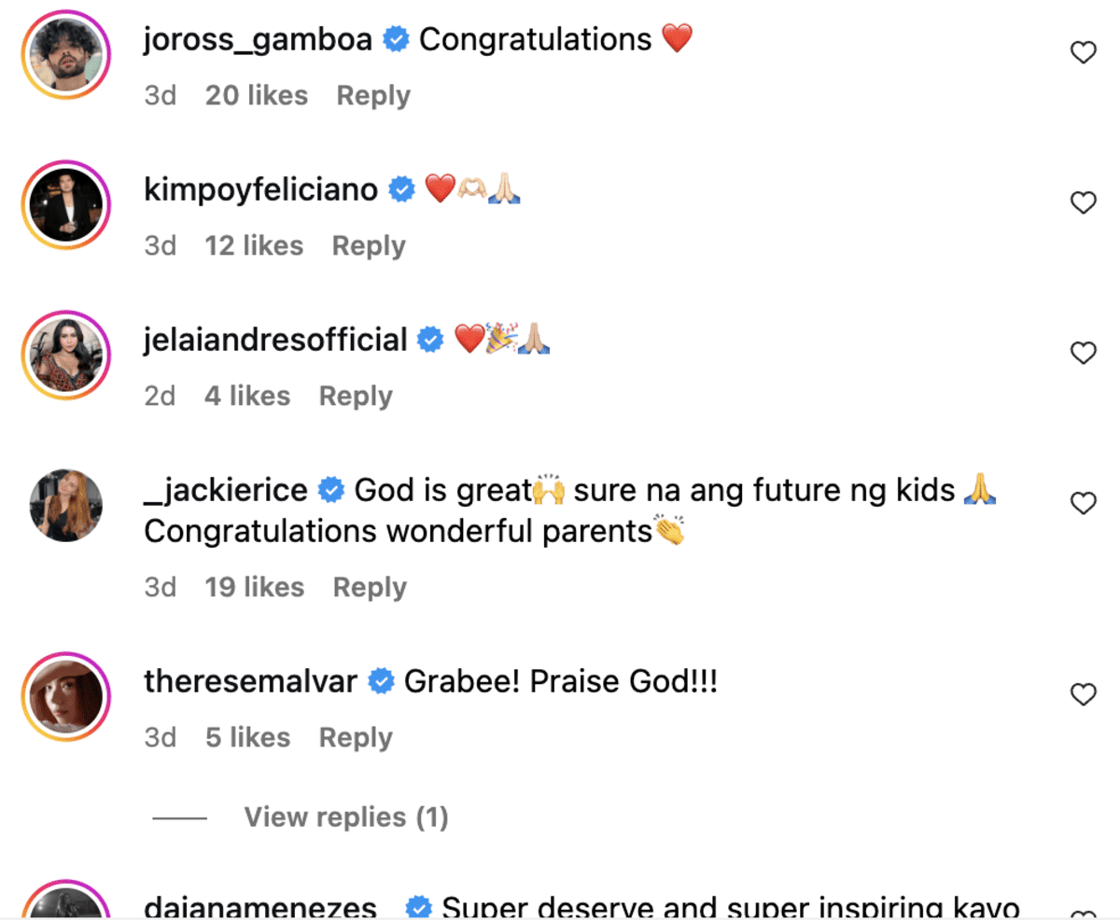Screen dimensions: 1120x921
Task: Like jelaiandresofficial's emoji comment
Action: pos(1083,353)
